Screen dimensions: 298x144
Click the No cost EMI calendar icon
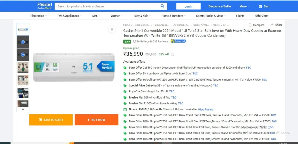click(125, 110)
